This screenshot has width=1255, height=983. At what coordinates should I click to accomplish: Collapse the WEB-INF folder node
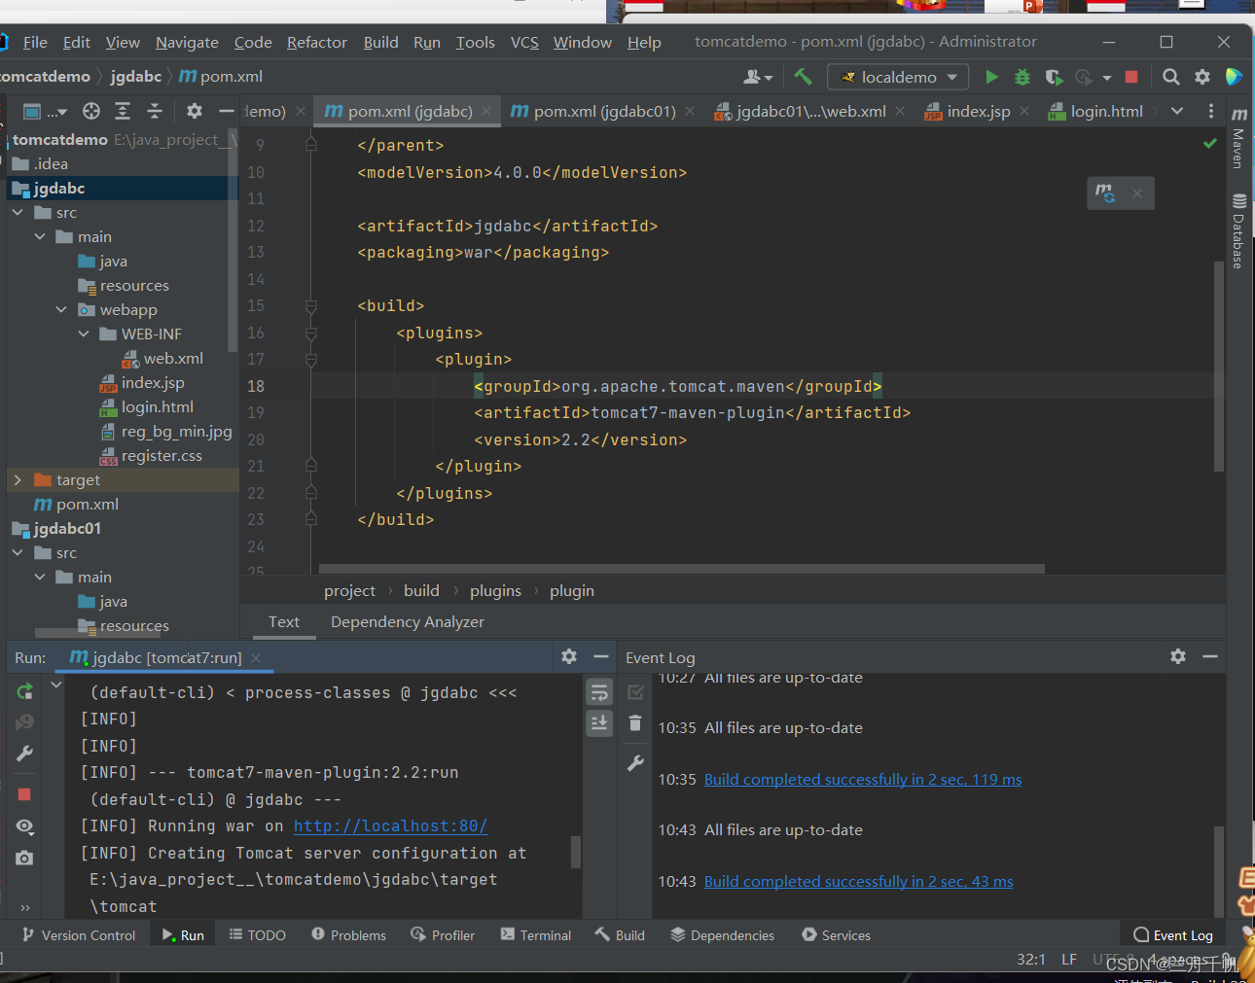point(84,334)
